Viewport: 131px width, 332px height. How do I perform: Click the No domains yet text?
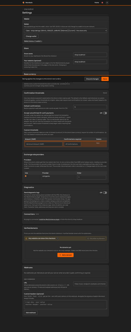pos(65,247)
